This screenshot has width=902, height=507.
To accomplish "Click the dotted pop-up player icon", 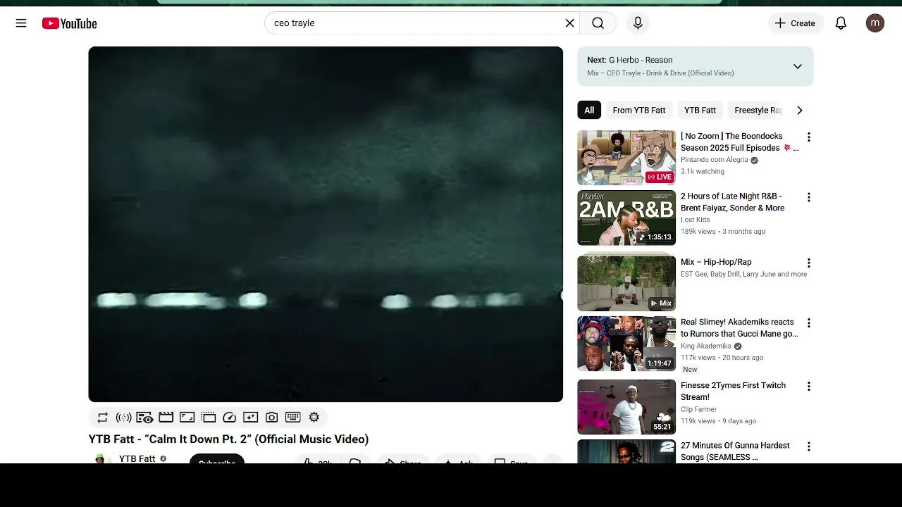I will (208, 418).
